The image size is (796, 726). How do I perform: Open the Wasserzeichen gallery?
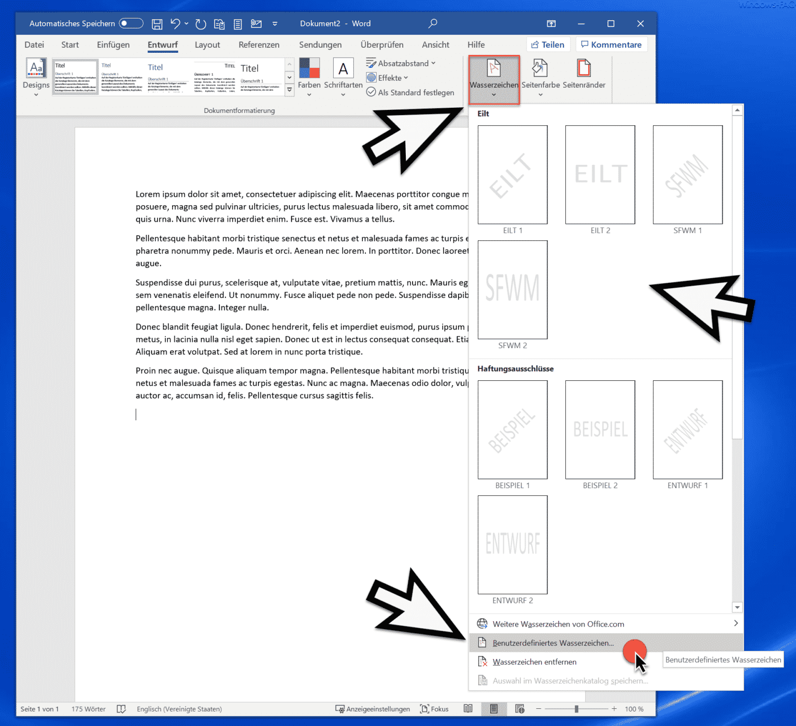click(493, 78)
